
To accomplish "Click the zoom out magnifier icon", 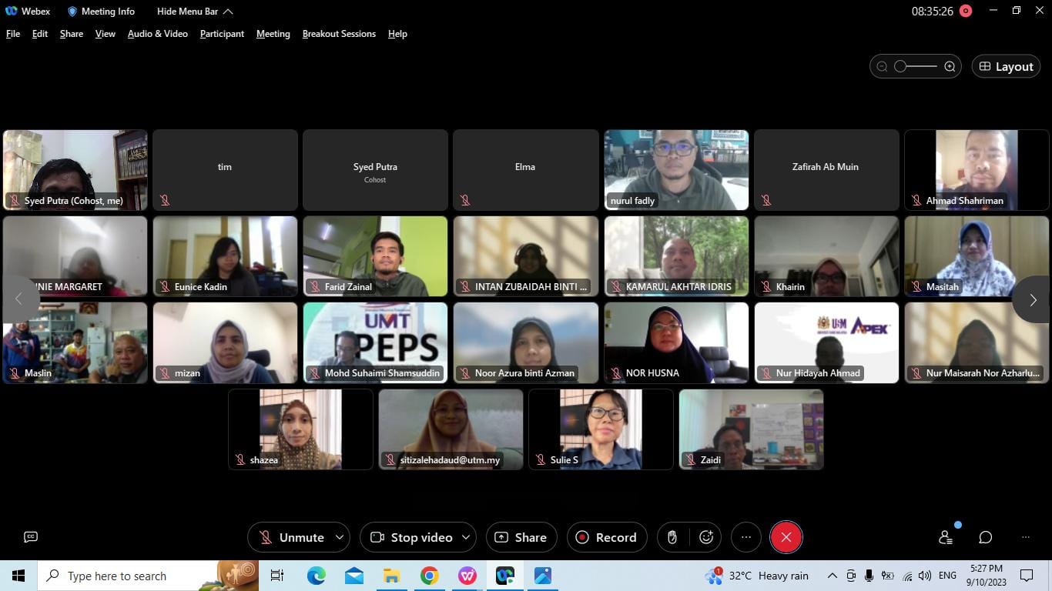I will [x=883, y=67].
